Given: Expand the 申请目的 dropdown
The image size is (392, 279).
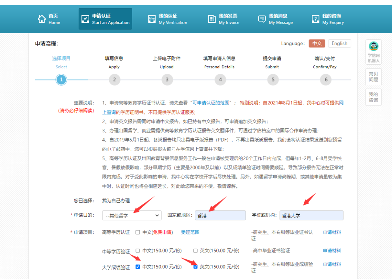Looking at the screenshot, I should [132, 215].
